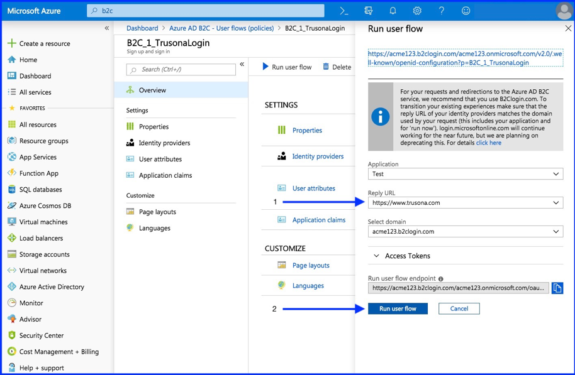Open the Select domain dropdown
Screen dimensions: 575x375
tap(466, 231)
